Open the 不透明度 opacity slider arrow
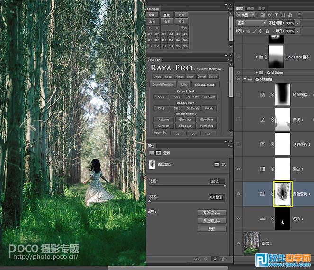The height and width of the screenshot is (270, 314). pyautogui.click(x=298, y=23)
